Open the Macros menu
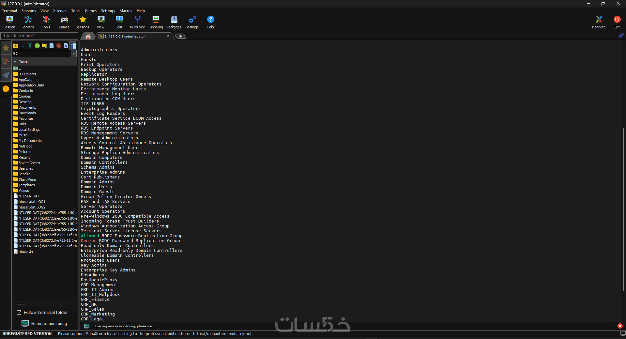 [126, 11]
